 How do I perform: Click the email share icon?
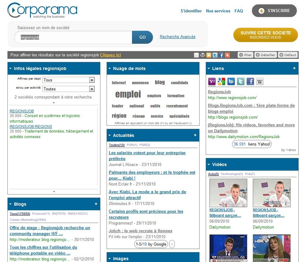pos(196,55)
